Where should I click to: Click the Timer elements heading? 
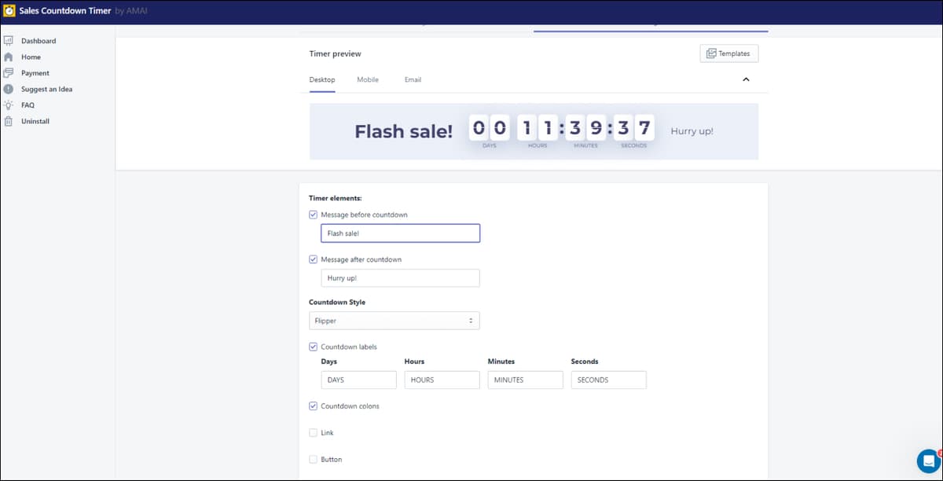click(x=336, y=198)
